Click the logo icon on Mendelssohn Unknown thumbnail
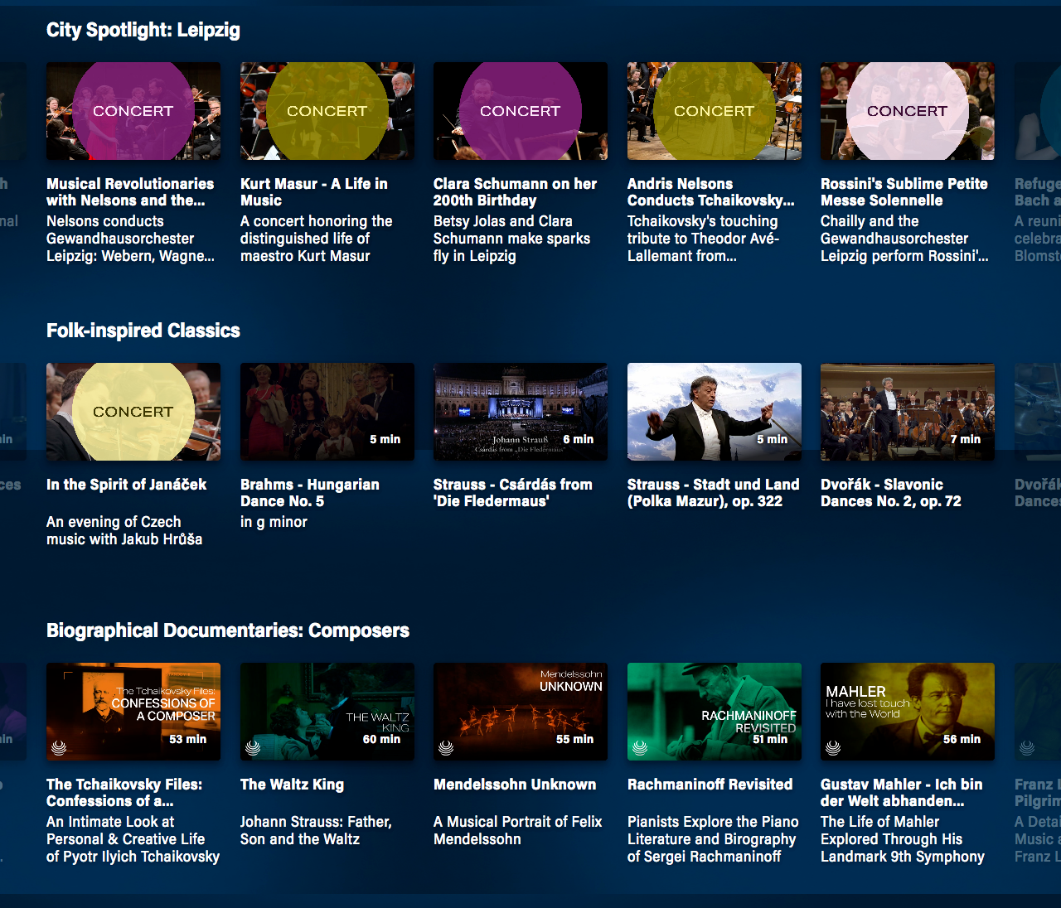 click(x=446, y=747)
